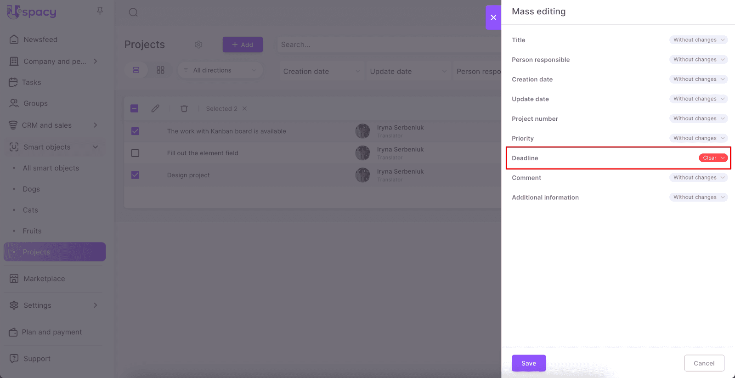The height and width of the screenshot is (378, 735).
Task: Click the pencil edit icon in selection bar
Action: [x=155, y=108]
